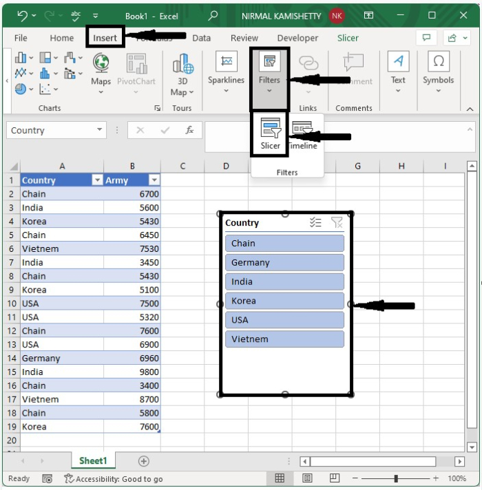The image size is (482, 490).
Task: Switch to Page Break Preview view
Action: pyautogui.click(x=335, y=478)
